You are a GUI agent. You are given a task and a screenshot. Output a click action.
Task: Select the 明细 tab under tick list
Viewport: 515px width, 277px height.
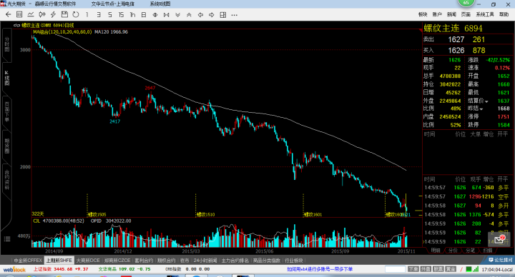(x=436, y=250)
